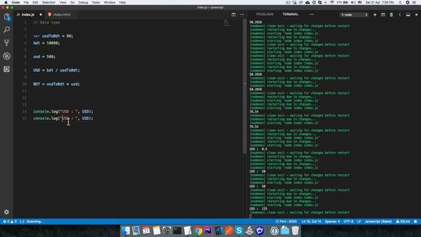Open the Edit menu
The width and height of the screenshot is (421, 237).
(36, 3)
